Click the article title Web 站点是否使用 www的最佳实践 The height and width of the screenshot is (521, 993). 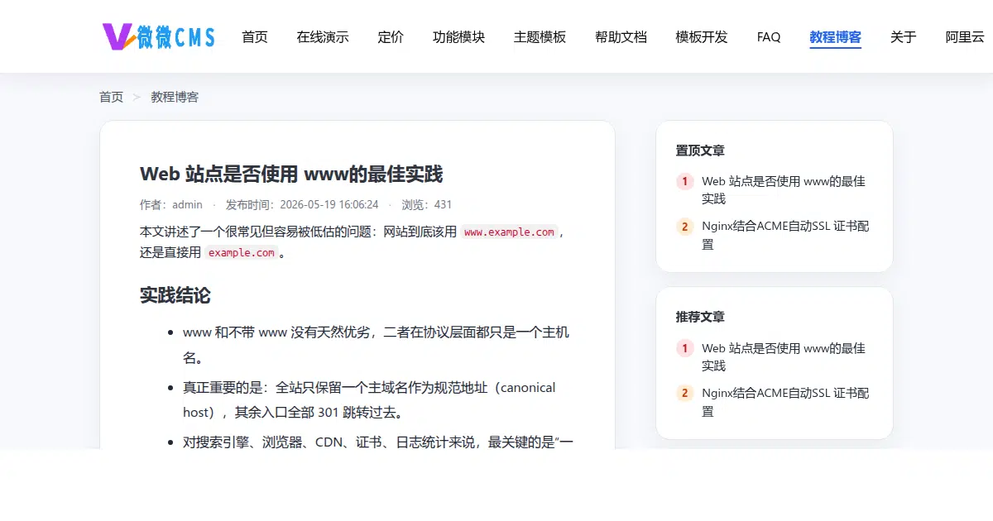click(291, 174)
